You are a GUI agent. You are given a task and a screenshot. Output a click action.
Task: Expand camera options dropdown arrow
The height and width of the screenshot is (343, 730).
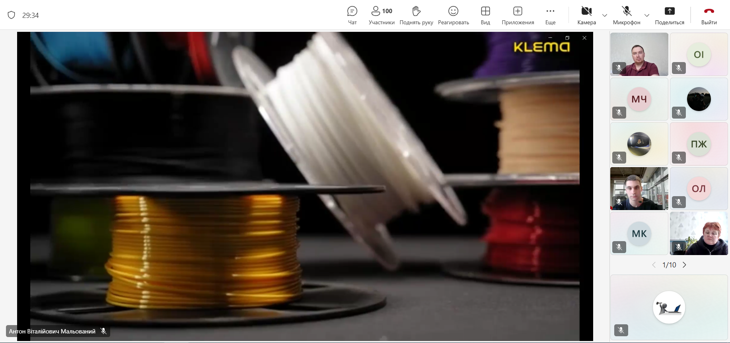605,16
